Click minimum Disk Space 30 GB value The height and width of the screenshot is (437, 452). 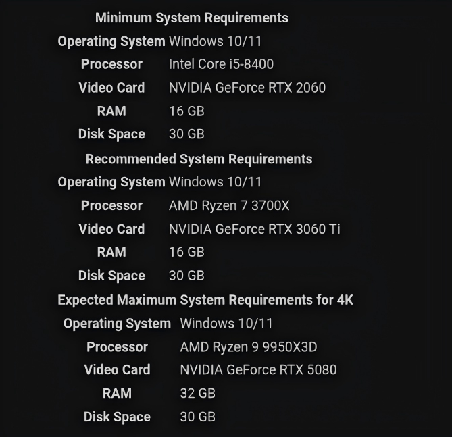186,134
